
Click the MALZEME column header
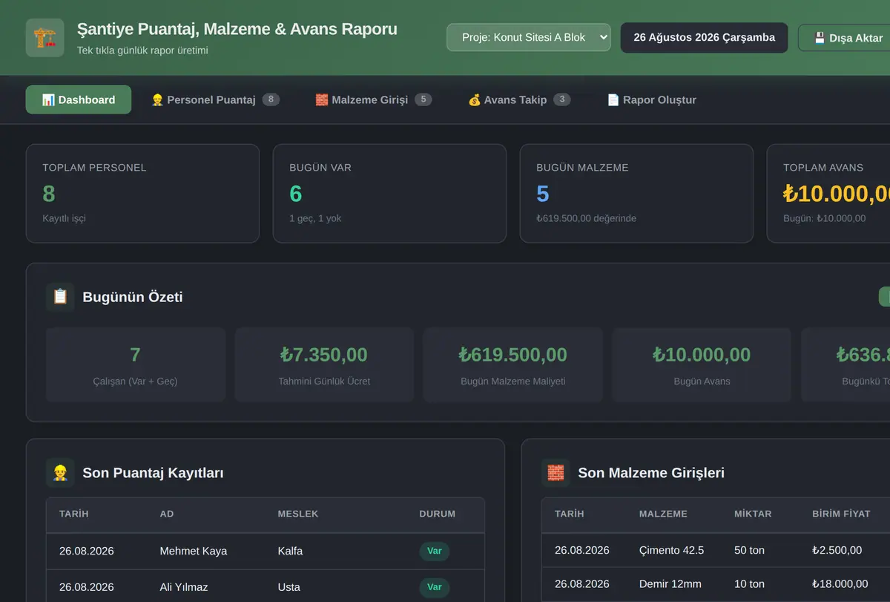[663, 514]
